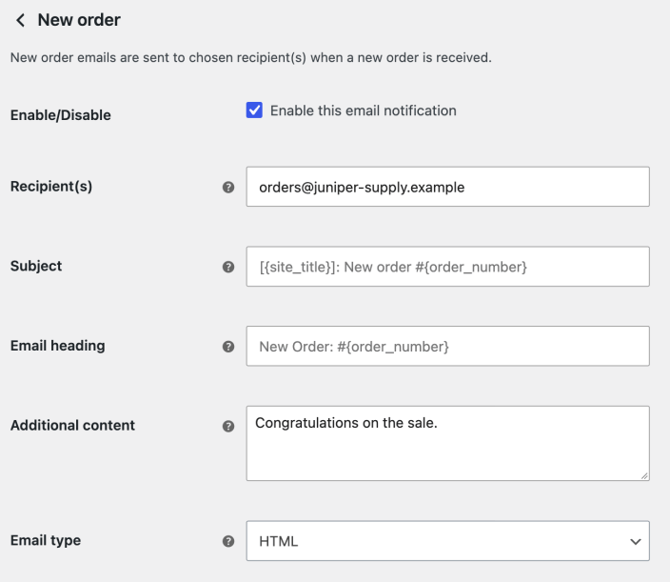Screen dimensions: 670x582
Task: Click the Email heading field label
Action: [x=58, y=346]
